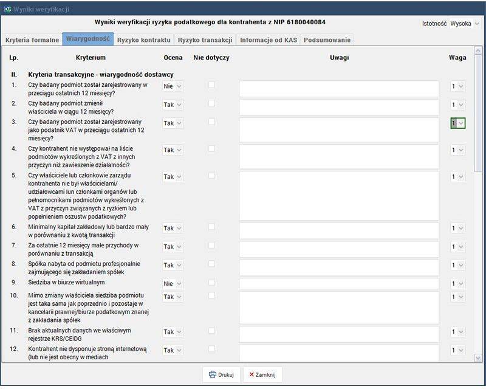Check Nie dotyczy for criterion 12
486x389 pixels.
[x=211, y=349]
